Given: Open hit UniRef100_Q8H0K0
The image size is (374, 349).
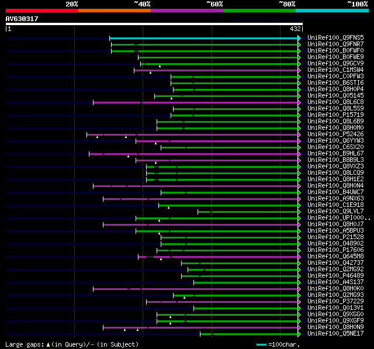Looking at the screenshot, I should pyautogui.click(x=335, y=289).
